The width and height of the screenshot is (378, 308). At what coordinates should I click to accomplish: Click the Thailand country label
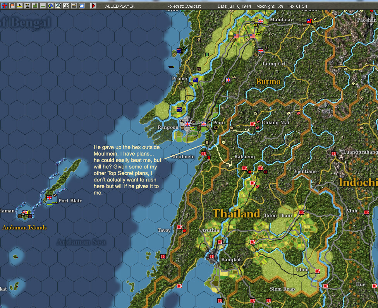click(236, 214)
